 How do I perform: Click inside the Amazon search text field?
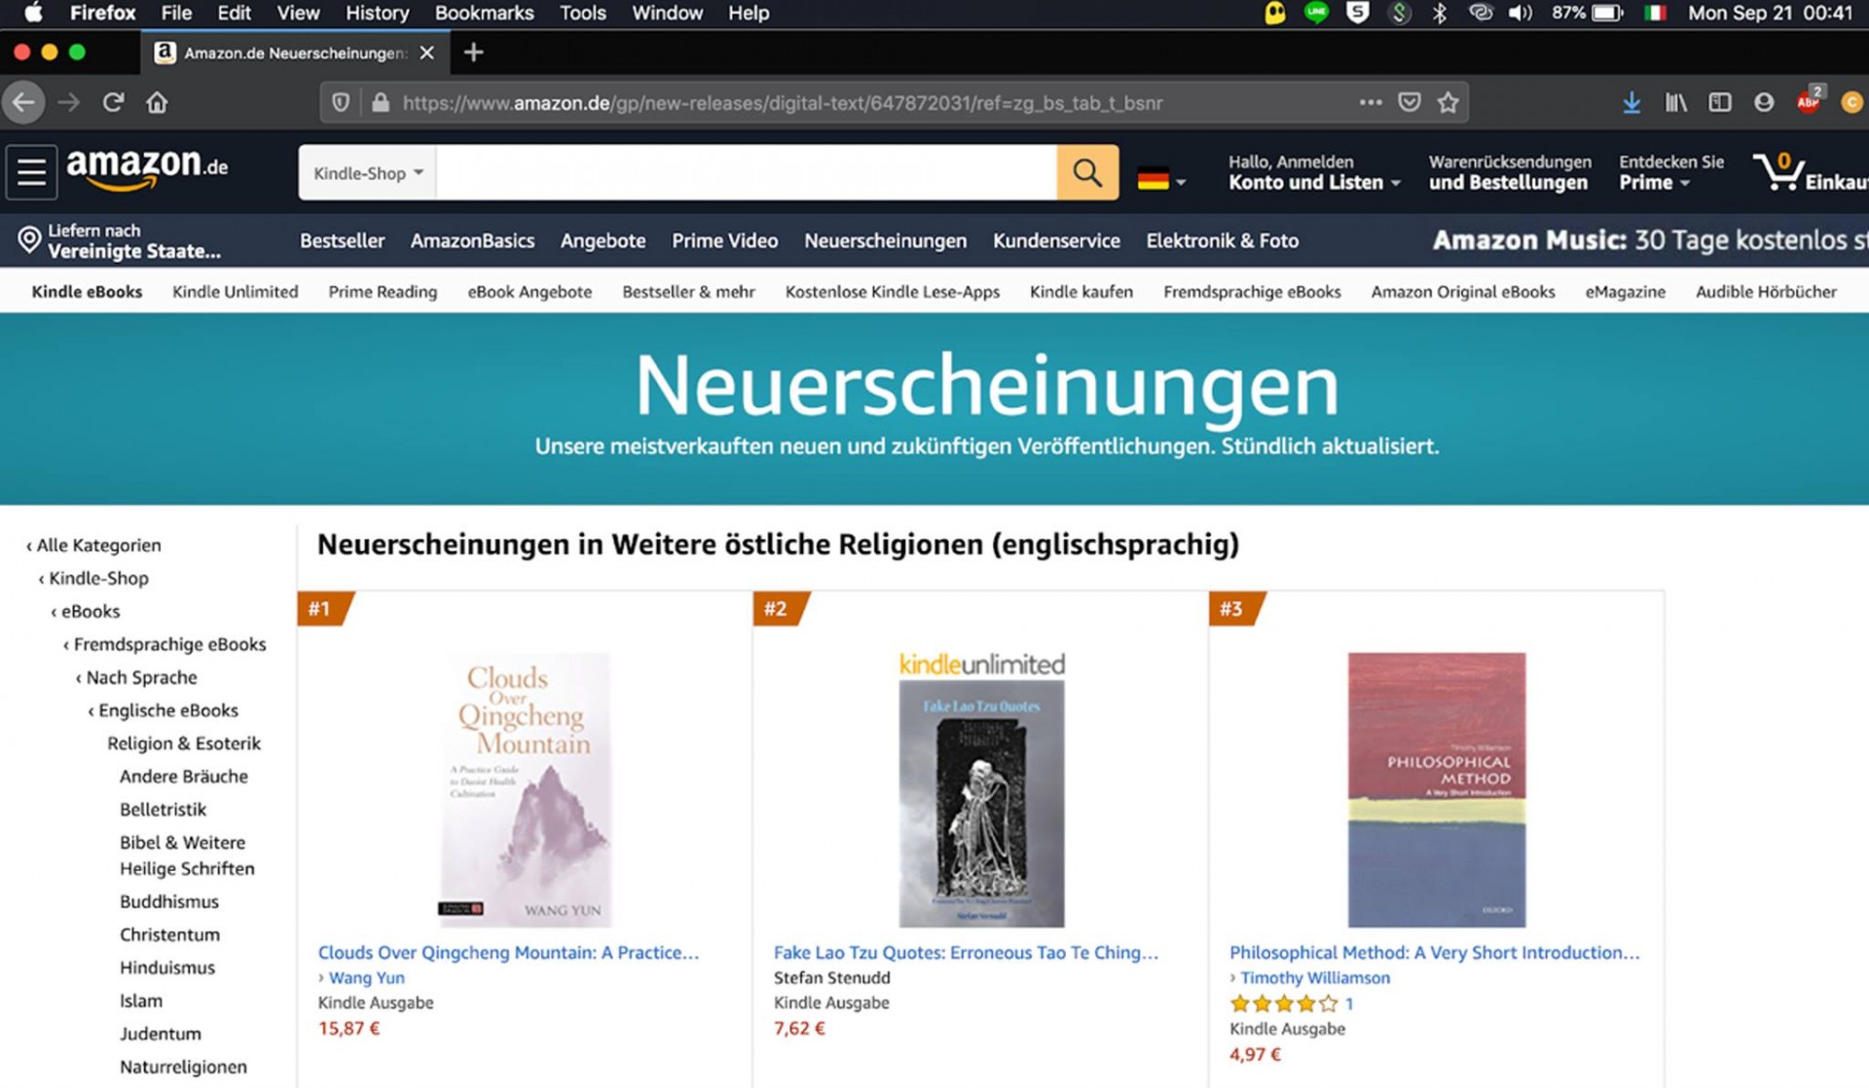click(747, 173)
